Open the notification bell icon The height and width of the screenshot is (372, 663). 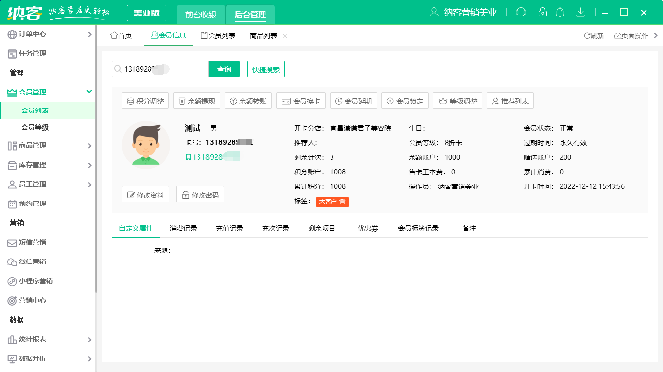(x=560, y=13)
